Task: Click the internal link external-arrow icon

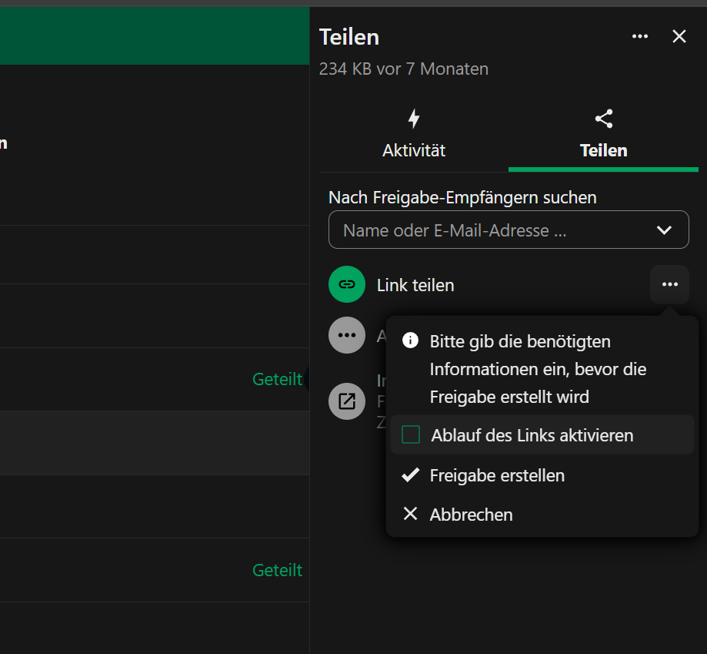Action: tap(346, 401)
